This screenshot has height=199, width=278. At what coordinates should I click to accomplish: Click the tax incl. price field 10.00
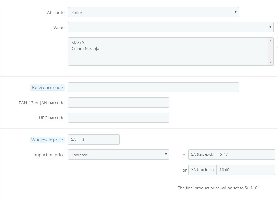pyautogui.click(x=246, y=170)
